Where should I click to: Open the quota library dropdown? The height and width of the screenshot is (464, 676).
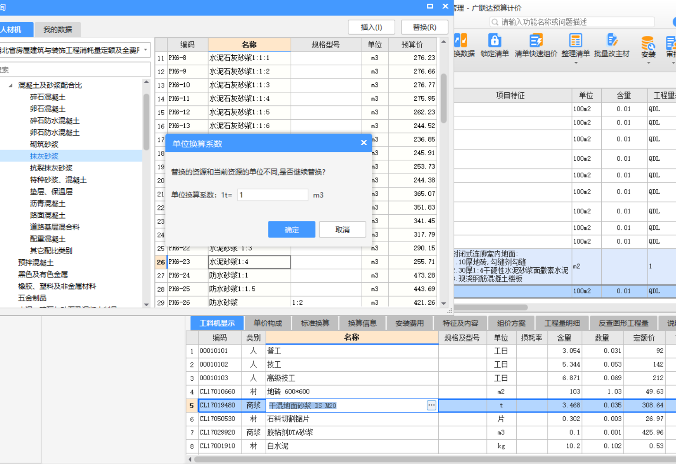click(146, 50)
